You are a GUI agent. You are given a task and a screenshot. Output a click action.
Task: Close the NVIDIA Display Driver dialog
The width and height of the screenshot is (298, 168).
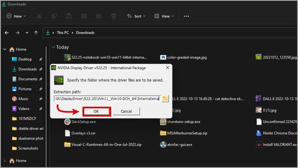167,68
